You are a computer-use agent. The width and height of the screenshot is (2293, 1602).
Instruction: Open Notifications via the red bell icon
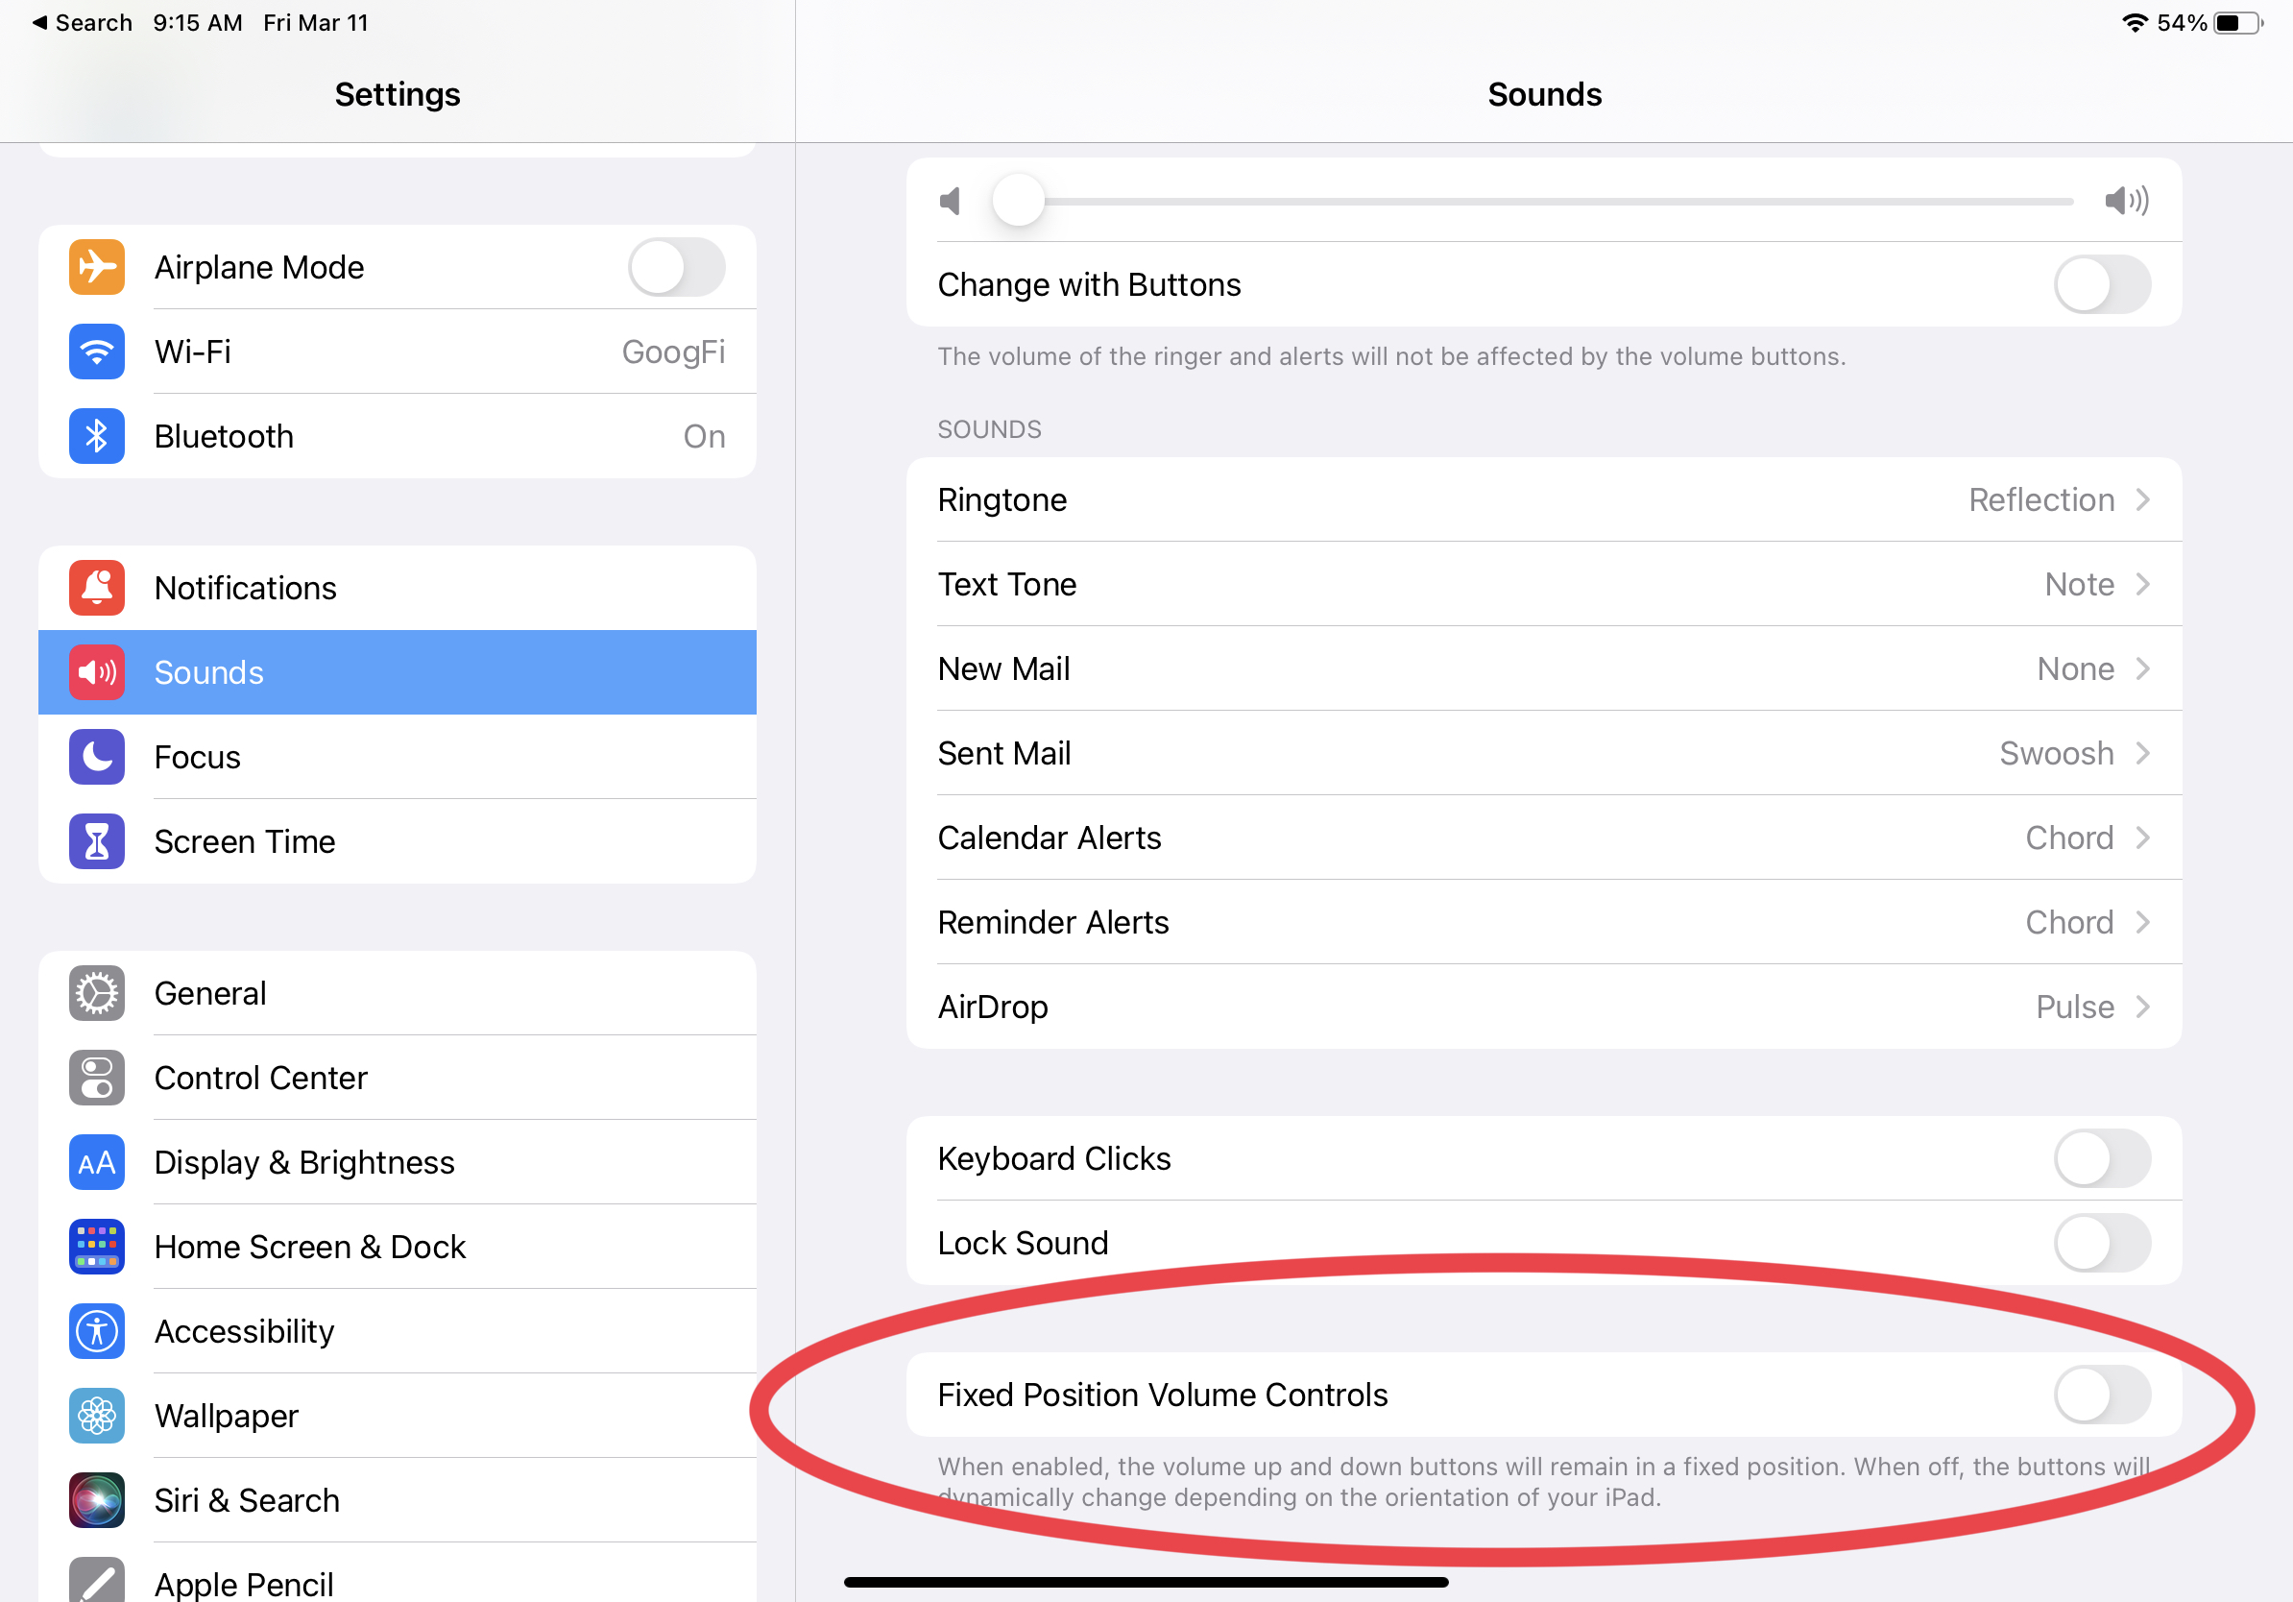[x=97, y=587]
